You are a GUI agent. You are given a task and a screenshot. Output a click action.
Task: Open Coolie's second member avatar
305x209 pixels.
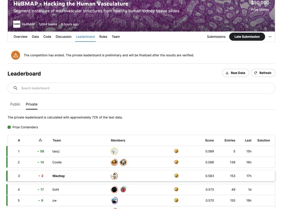(x=123, y=162)
